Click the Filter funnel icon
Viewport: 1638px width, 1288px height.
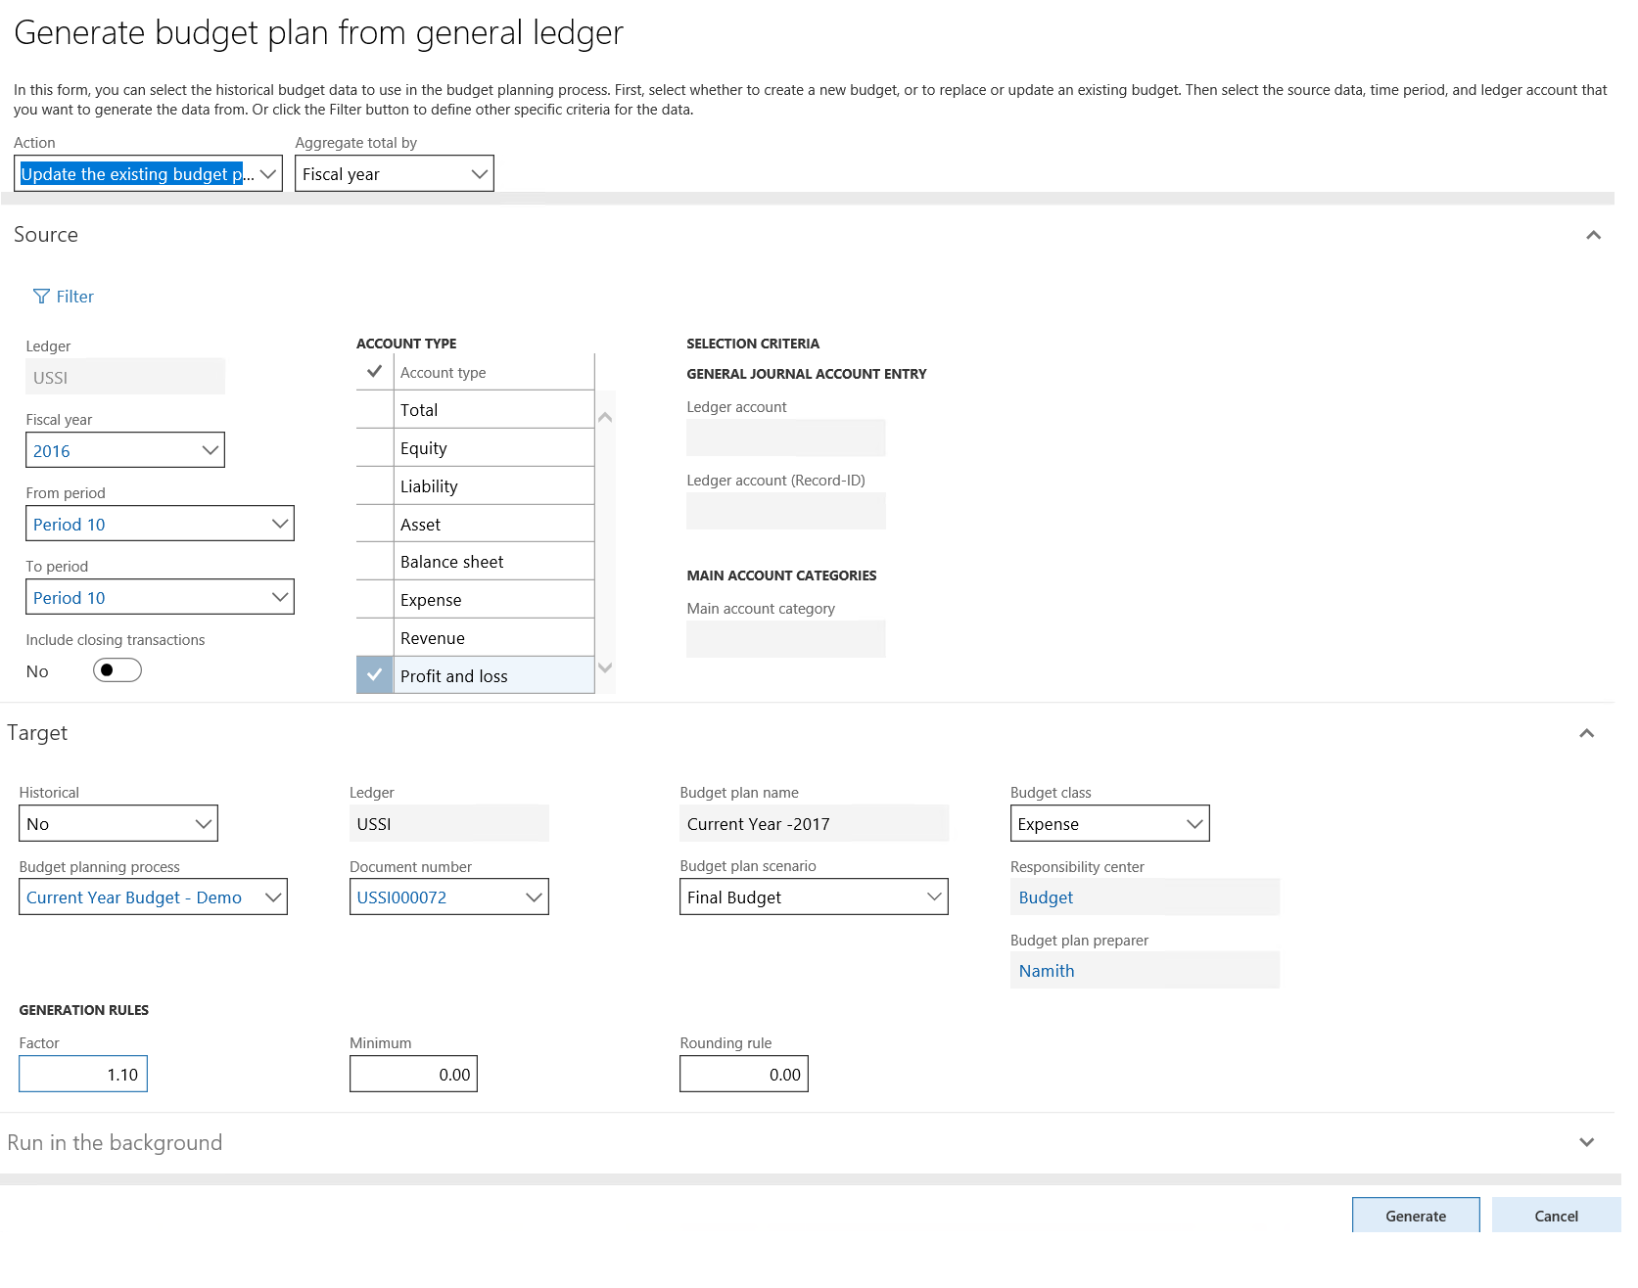(x=41, y=297)
